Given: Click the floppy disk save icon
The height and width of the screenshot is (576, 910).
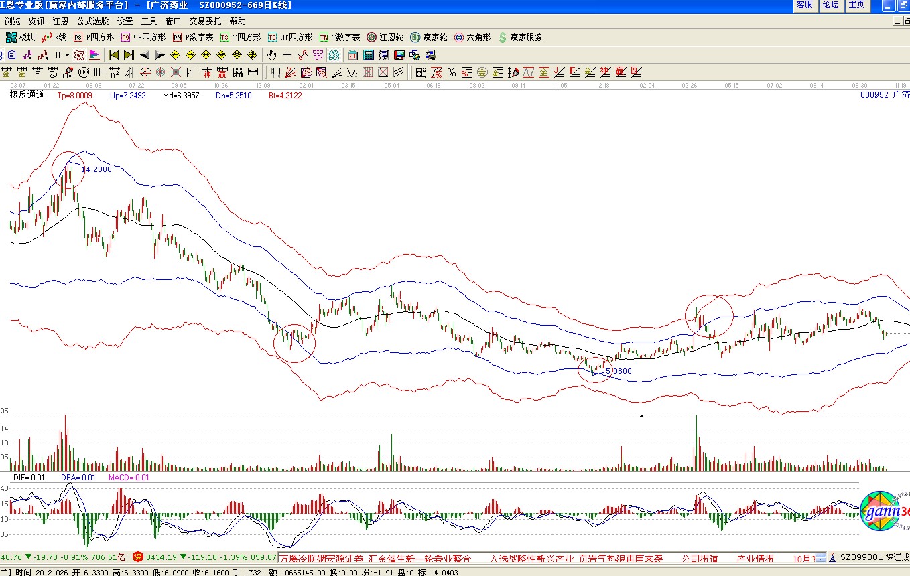Looking at the screenshot, I should point(399,55).
